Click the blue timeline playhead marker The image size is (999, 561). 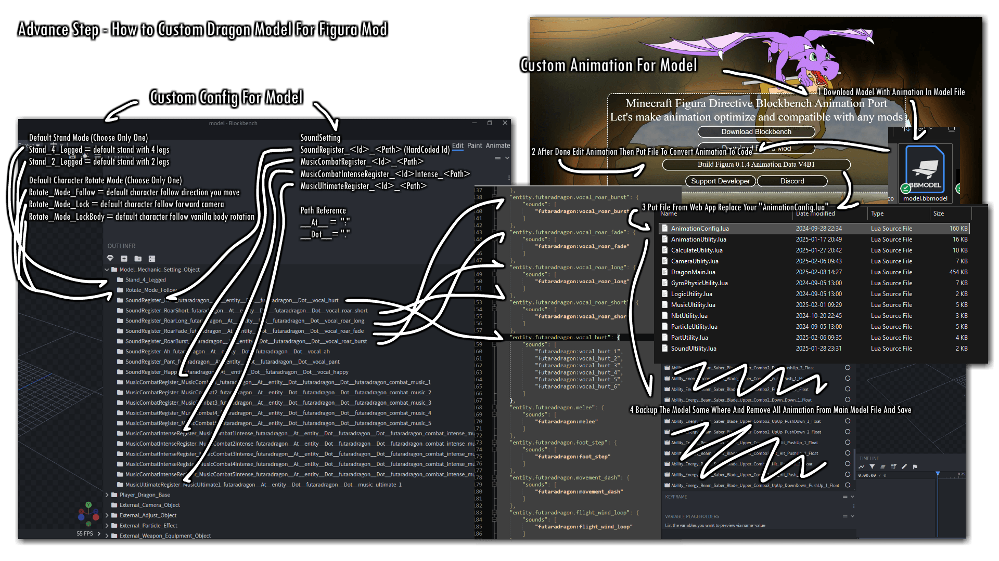click(x=938, y=474)
